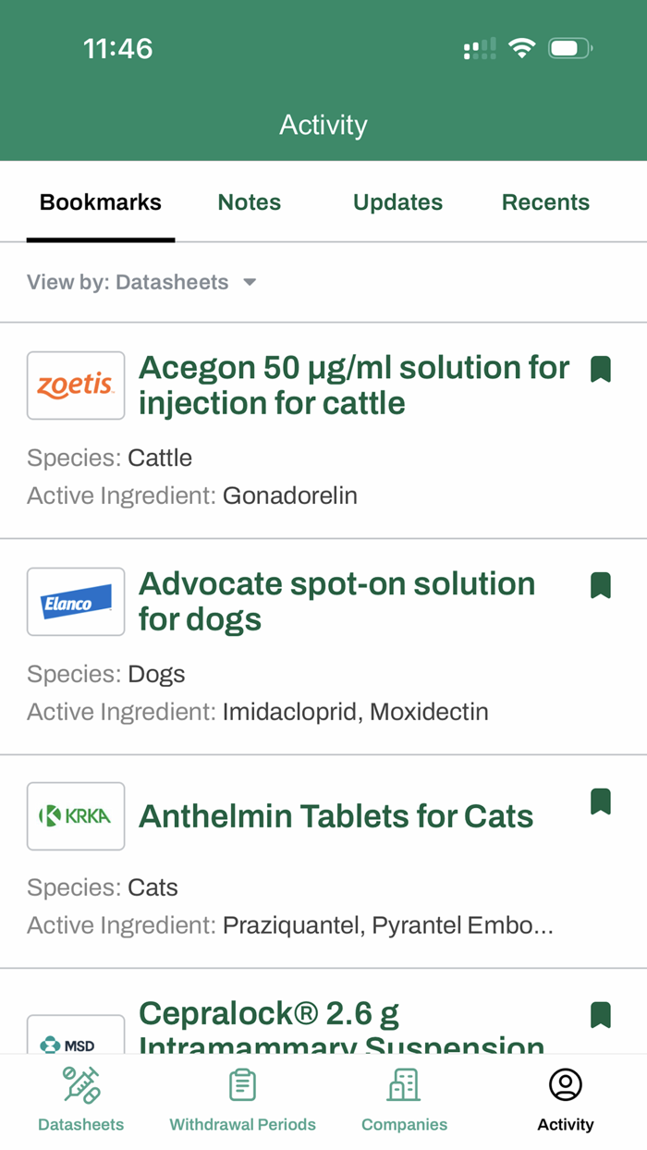
Task: Tap the Elanco company logo
Action: coord(76,602)
